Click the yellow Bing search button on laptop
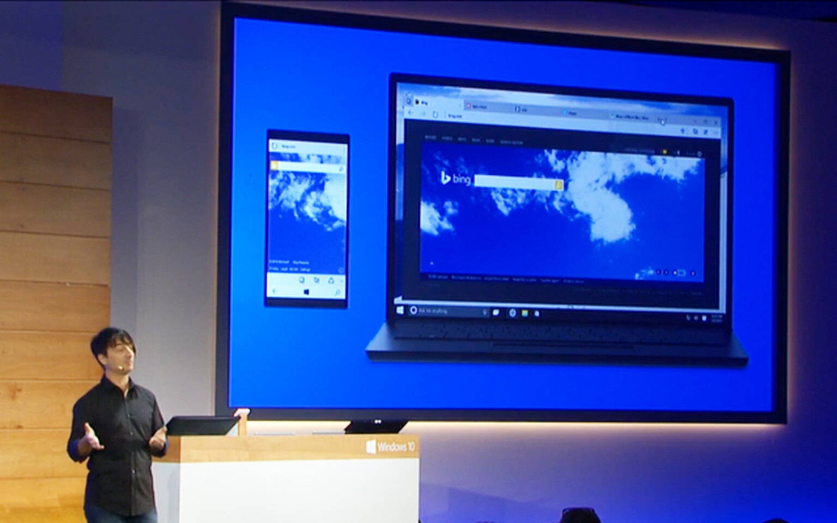 [x=559, y=185]
